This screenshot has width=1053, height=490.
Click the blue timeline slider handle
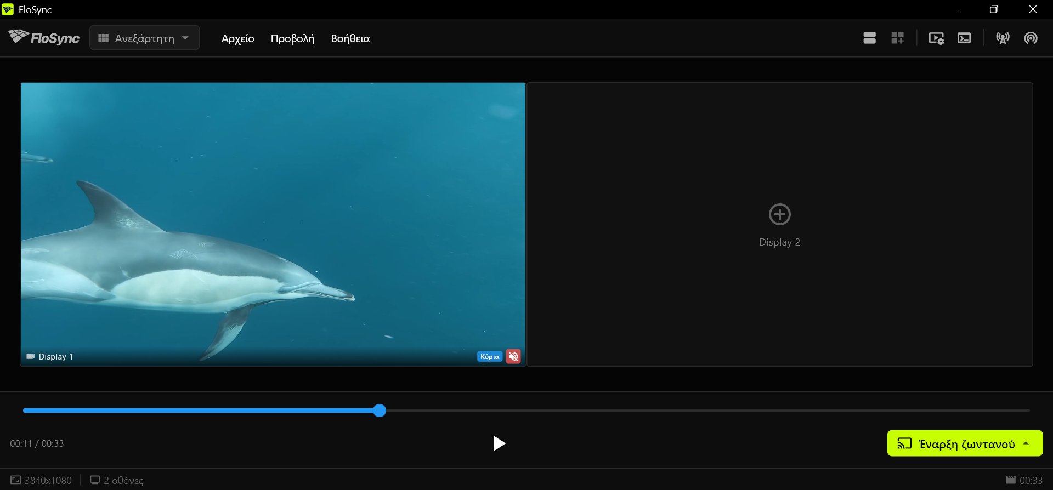tap(380, 411)
